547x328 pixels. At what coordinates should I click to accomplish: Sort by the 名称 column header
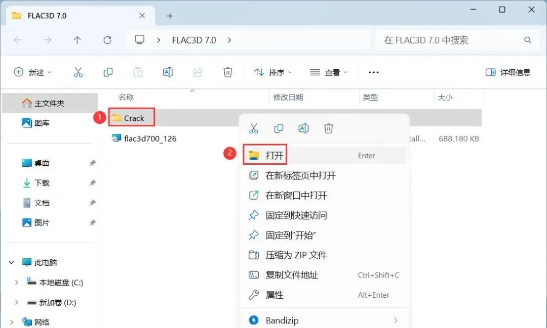point(126,97)
